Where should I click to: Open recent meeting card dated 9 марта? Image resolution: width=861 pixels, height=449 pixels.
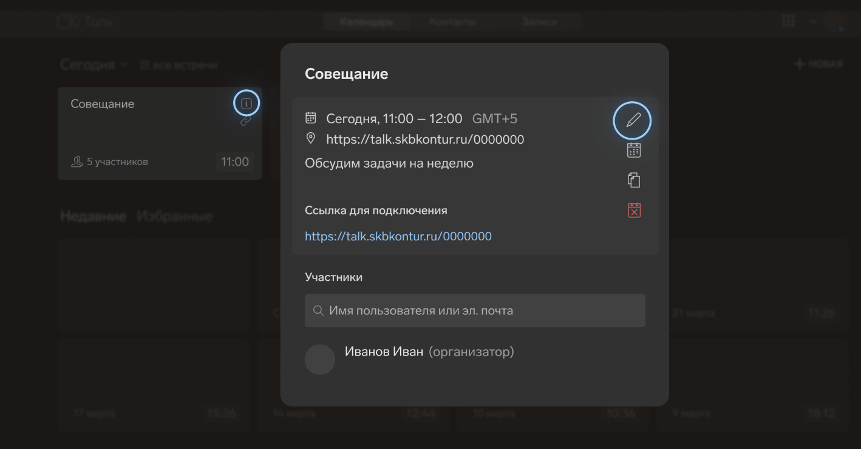(753, 384)
